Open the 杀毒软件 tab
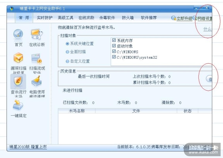 click(107, 18)
